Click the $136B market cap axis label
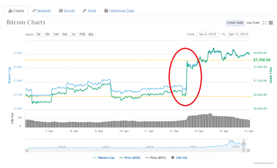Screen dimensions: 277x168 [18, 53]
